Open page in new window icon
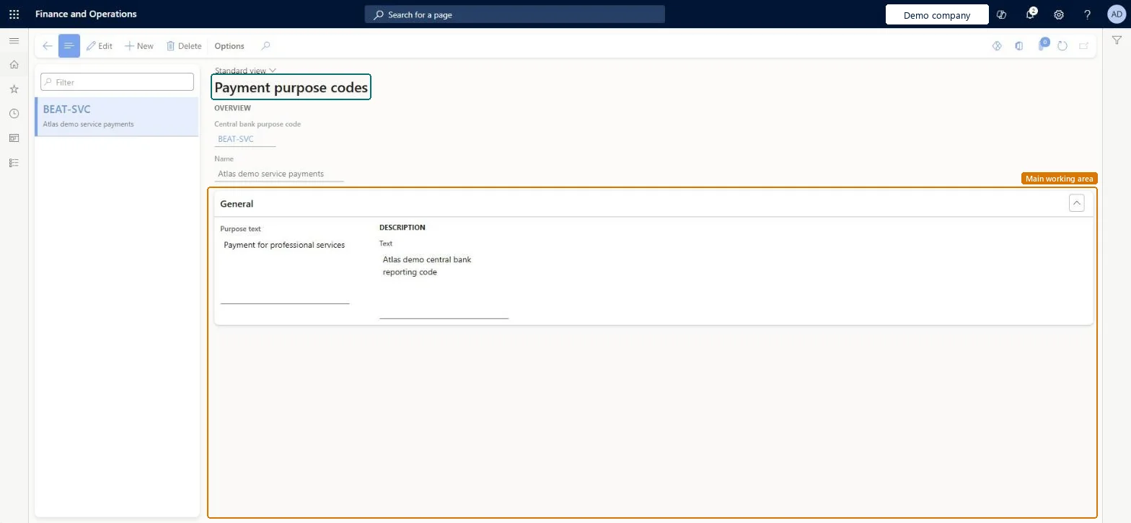The image size is (1131, 523). point(1084,46)
